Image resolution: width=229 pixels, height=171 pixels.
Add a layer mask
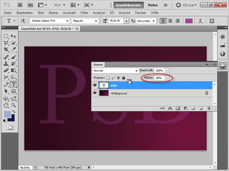click(178, 108)
